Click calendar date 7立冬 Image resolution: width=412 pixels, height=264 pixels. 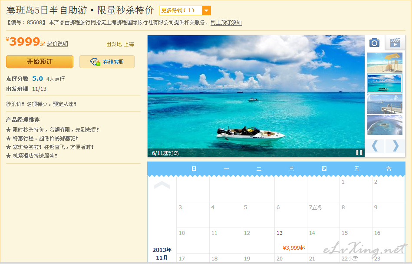316,208
